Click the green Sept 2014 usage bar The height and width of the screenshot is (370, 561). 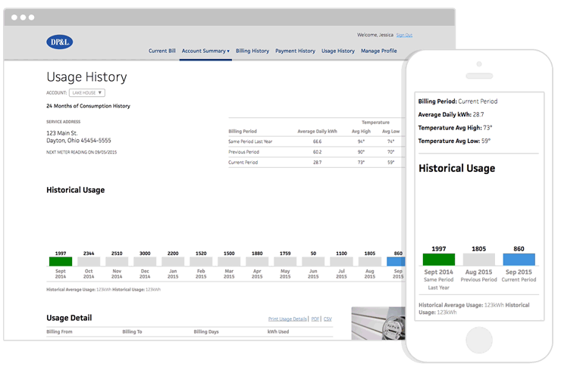[61, 261]
